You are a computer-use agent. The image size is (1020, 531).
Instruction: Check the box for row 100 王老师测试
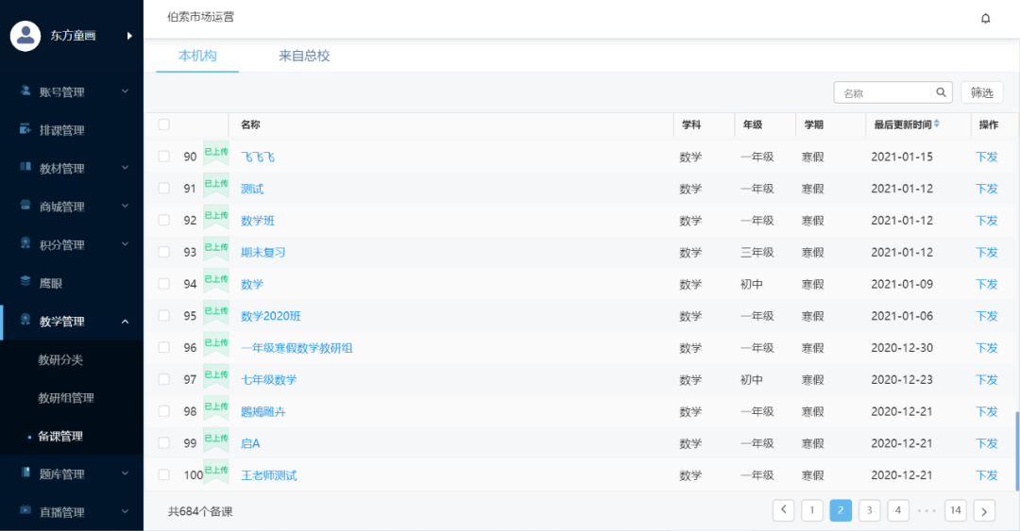point(164,474)
